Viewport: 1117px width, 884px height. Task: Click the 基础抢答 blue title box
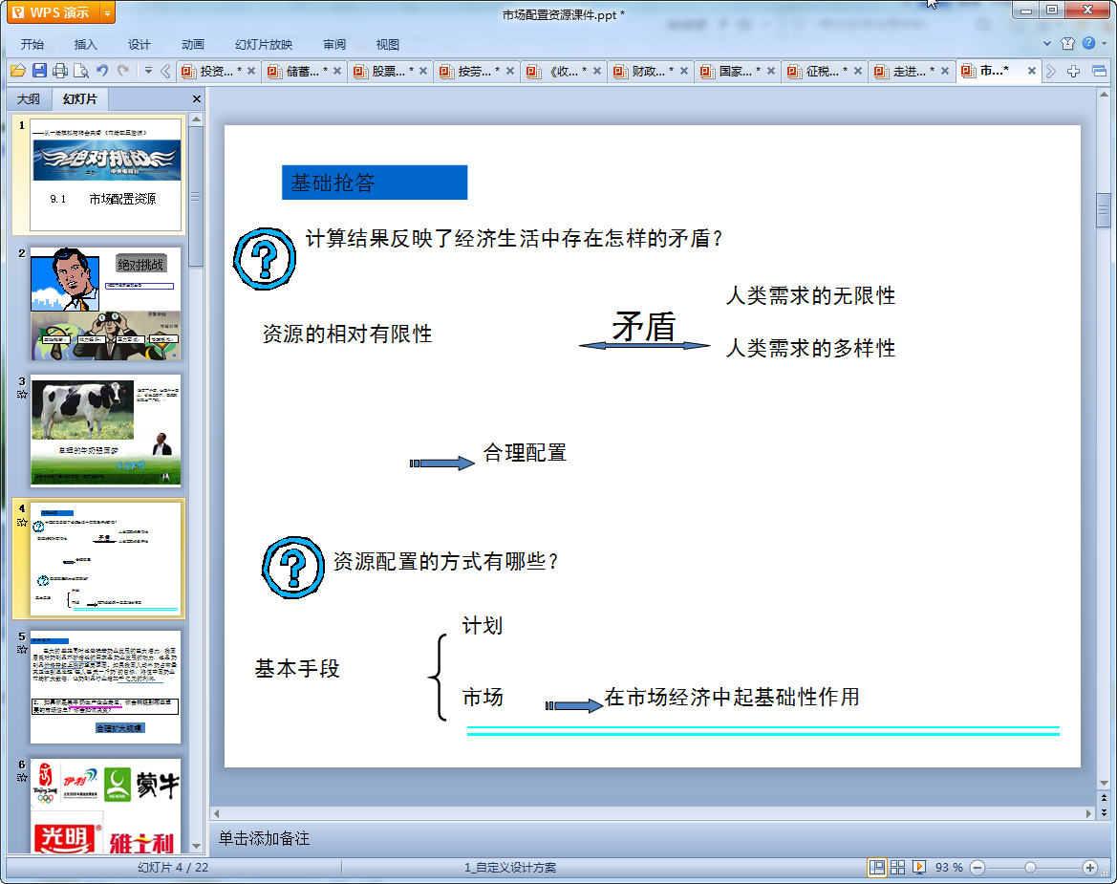pos(375,183)
